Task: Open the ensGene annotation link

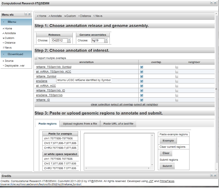Action: pos(42,81)
